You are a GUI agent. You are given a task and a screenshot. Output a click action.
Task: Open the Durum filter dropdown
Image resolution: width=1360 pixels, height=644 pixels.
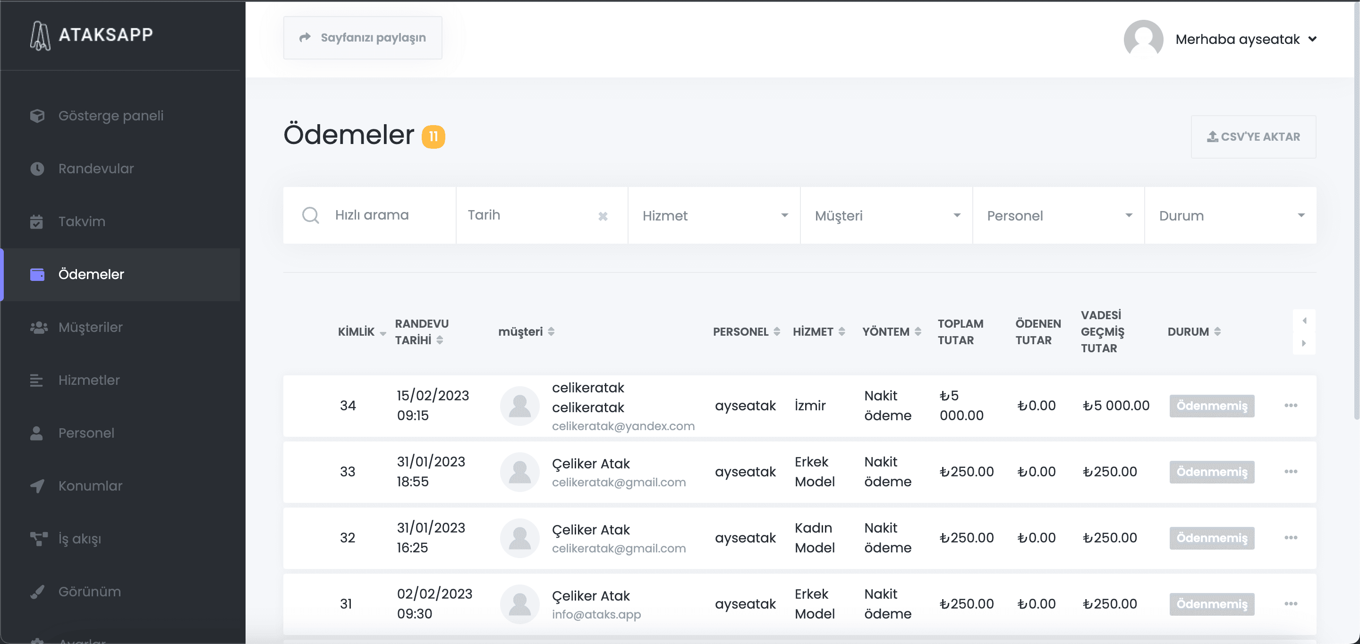pos(1231,215)
